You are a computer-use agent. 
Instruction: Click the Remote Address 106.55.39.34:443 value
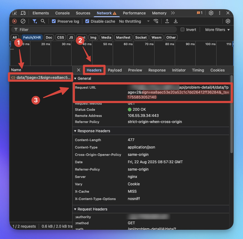pyautogui.click(x=143, y=116)
